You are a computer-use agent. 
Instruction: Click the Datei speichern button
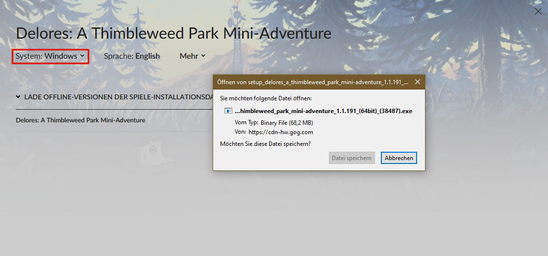coord(351,158)
